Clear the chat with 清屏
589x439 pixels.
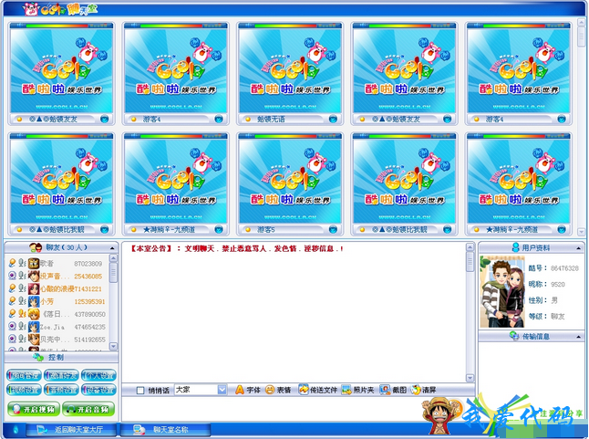click(x=423, y=390)
